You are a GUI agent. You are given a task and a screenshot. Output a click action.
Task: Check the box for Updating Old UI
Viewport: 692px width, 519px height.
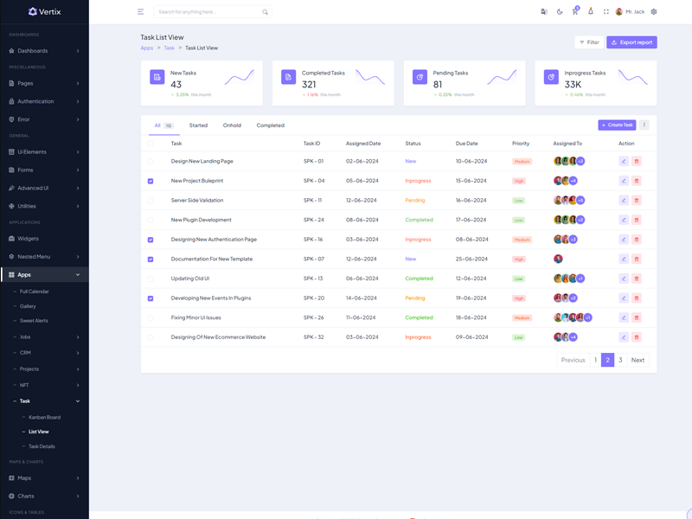click(x=151, y=279)
